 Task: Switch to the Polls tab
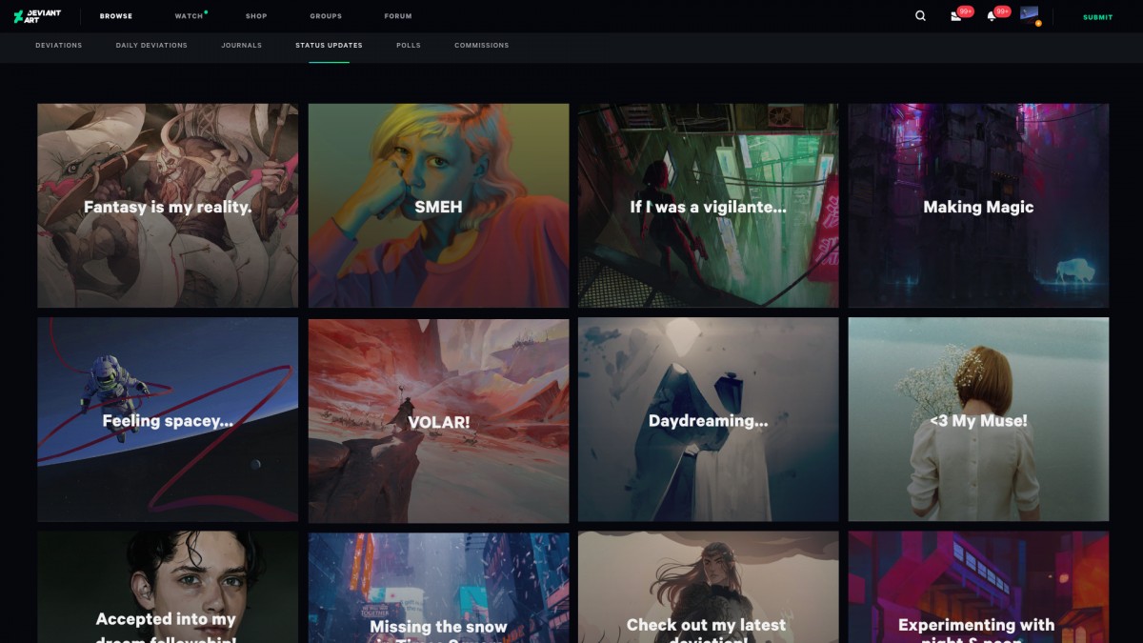(x=408, y=46)
